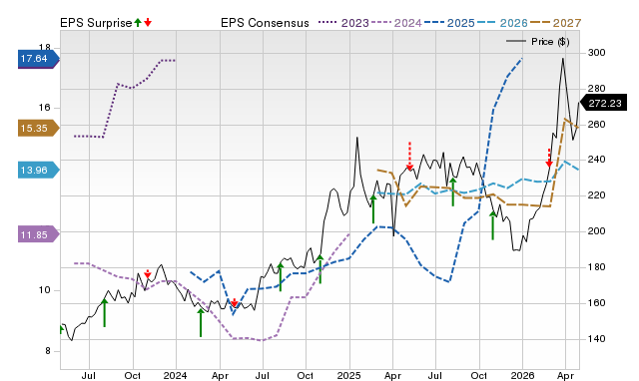Toggle the 2025 EPS consensus legend entry
The width and height of the screenshot is (639, 381).
[x=449, y=23]
